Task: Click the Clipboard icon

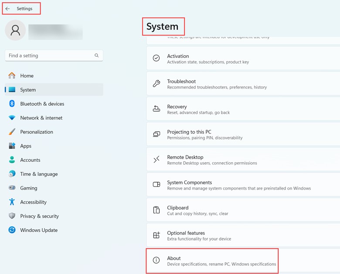Action: pos(156,210)
